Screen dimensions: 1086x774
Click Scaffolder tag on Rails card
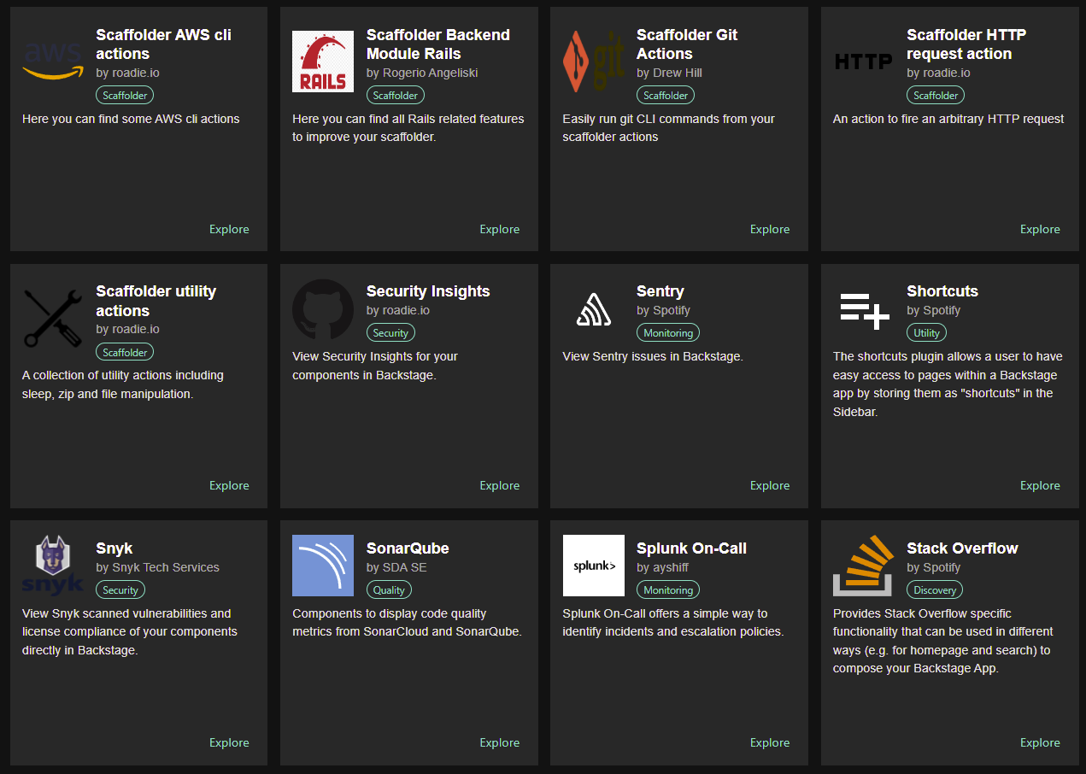(x=396, y=96)
